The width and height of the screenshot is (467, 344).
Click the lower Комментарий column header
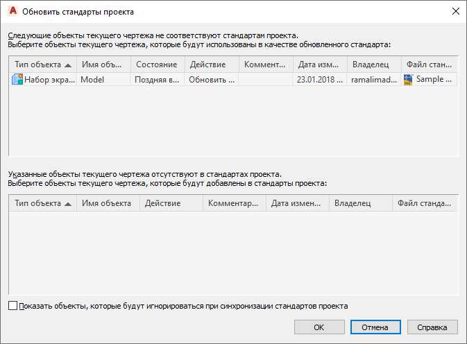tap(234, 203)
